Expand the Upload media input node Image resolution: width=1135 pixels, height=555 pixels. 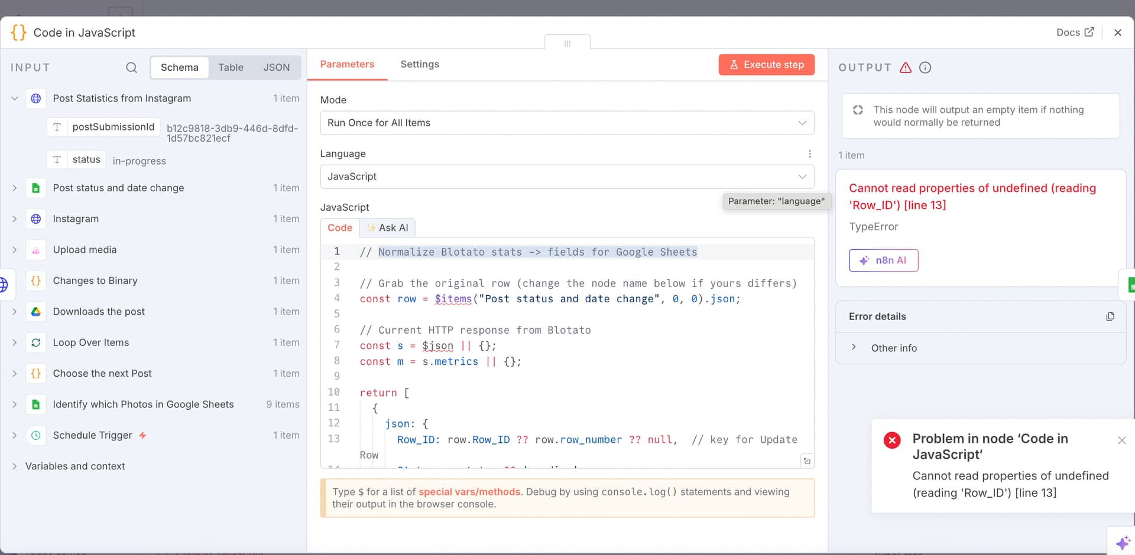(x=15, y=250)
